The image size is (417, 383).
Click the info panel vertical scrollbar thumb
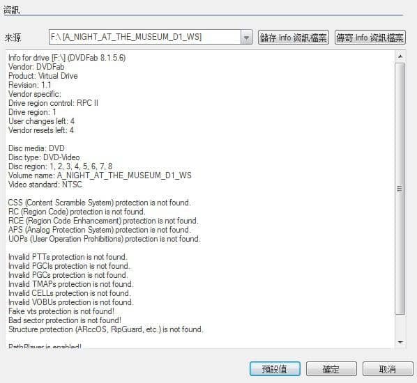[400, 189]
